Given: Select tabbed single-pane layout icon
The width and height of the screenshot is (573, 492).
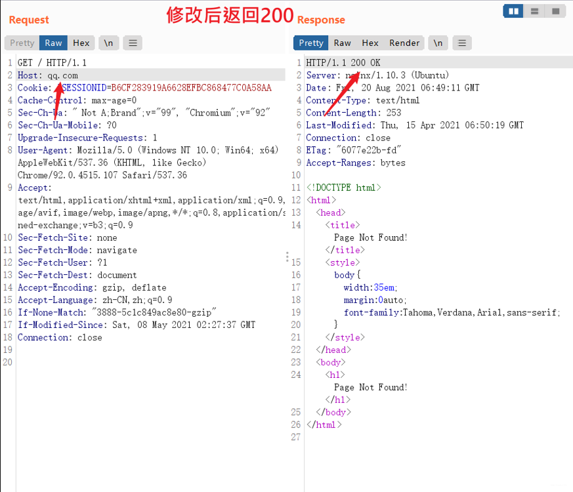Looking at the screenshot, I should pyautogui.click(x=555, y=11).
